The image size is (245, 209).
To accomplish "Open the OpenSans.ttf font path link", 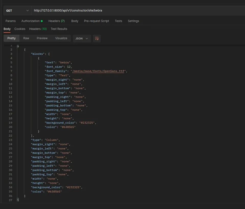I will [98, 71].
